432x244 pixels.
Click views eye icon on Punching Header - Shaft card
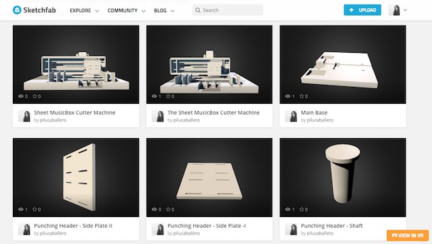(x=288, y=209)
